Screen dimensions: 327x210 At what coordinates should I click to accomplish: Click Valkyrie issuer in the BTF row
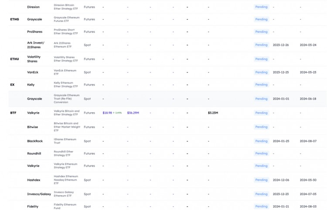33,113
